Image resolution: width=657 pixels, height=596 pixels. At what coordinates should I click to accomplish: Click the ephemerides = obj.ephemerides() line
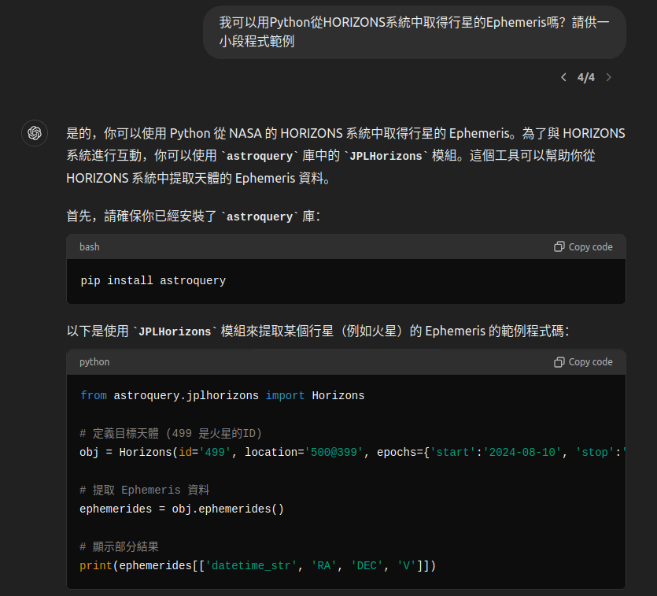[x=182, y=509]
